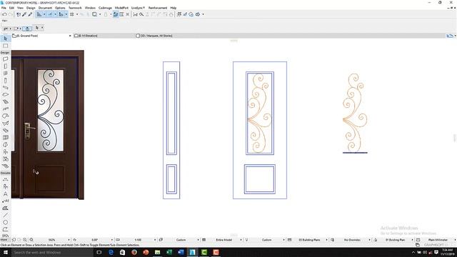The image size is (457, 257).
Task: Open the File menu
Action: pyautogui.click(x=4, y=8)
